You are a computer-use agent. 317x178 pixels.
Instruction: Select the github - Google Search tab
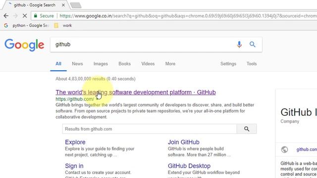tap(35, 5)
